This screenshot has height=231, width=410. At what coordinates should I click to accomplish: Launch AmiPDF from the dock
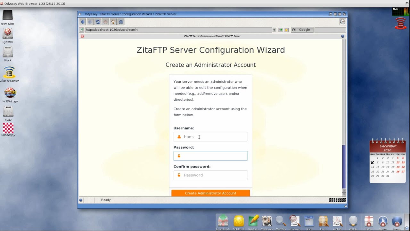[337, 222]
